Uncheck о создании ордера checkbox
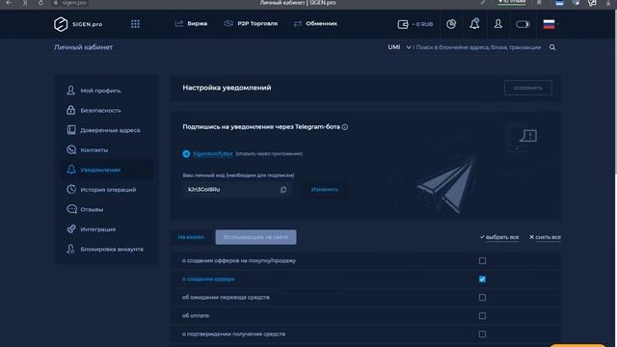Viewport: 617px width, 347px height. (x=482, y=279)
